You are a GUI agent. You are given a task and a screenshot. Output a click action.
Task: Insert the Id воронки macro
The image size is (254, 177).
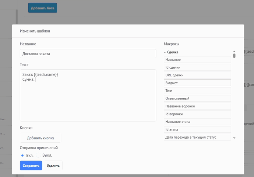[x=197, y=114]
